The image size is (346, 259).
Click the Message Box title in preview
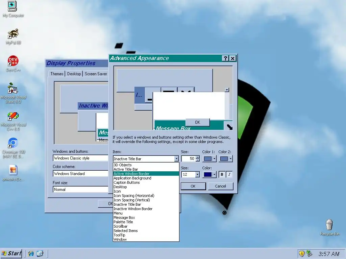point(173,128)
